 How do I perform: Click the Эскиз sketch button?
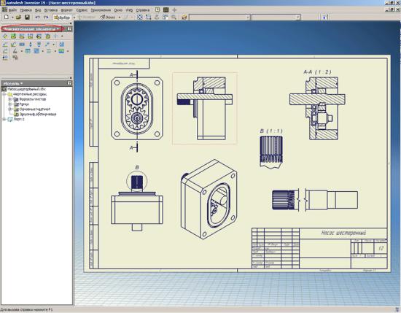pyautogui.click(x=108, y=18)
